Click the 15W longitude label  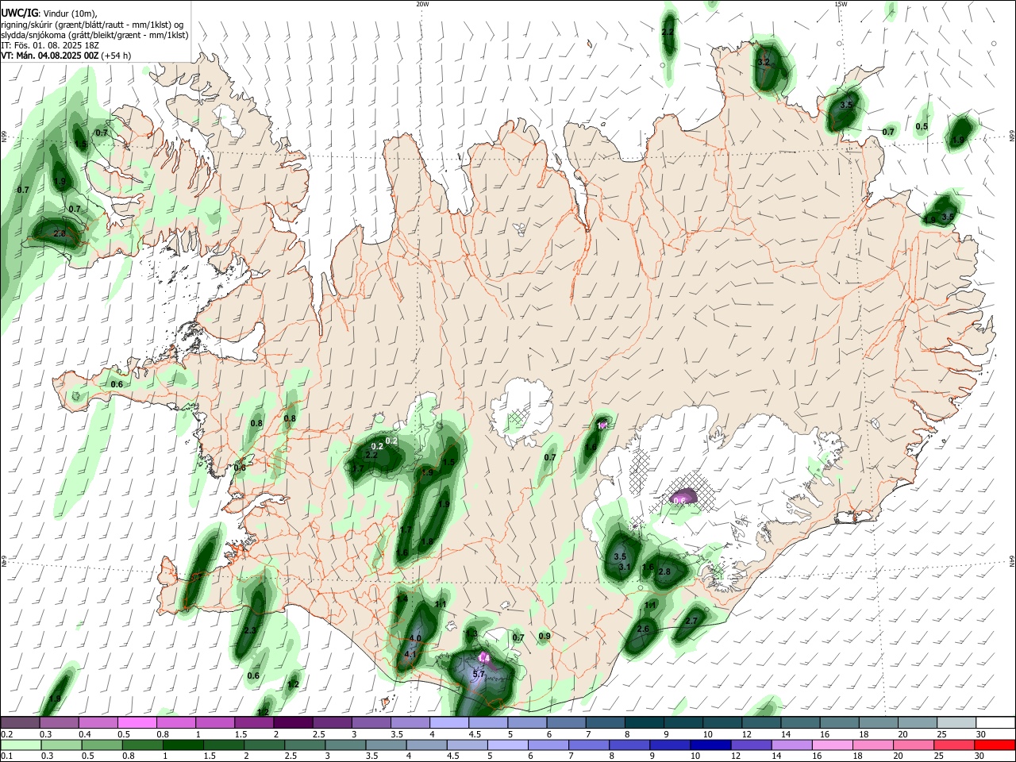[x=841, y=4]
